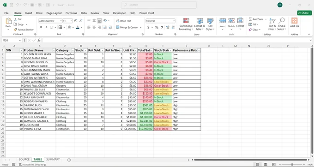Apply the Percent Style icon
This screenshot has height=167, width=314.
click(x=157, y=27)
